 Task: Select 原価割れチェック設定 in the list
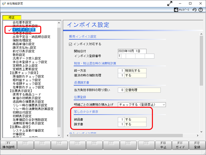pos(28,77)
